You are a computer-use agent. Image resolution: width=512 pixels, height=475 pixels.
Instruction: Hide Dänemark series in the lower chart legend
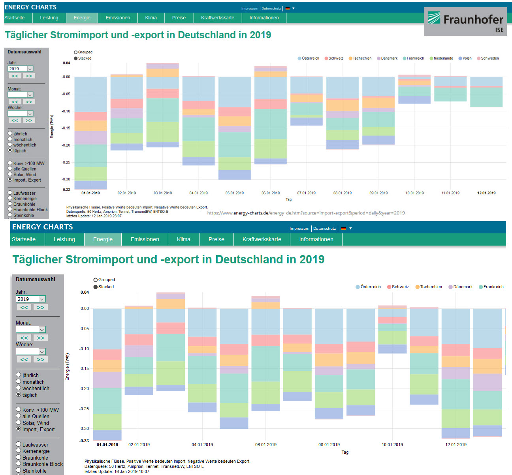[x=450, y=287]
